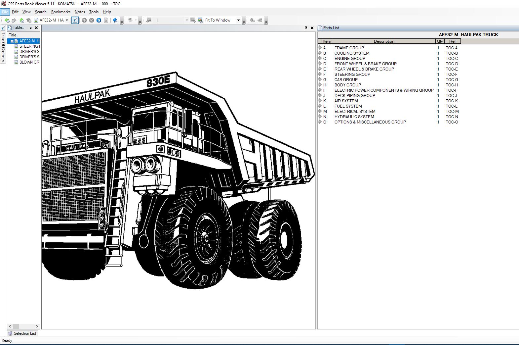The height and width of the screenshot is (345, 519).
Task: Select REAR WHEEL & BRAKE GROUP description
Action: coord(364,69)
